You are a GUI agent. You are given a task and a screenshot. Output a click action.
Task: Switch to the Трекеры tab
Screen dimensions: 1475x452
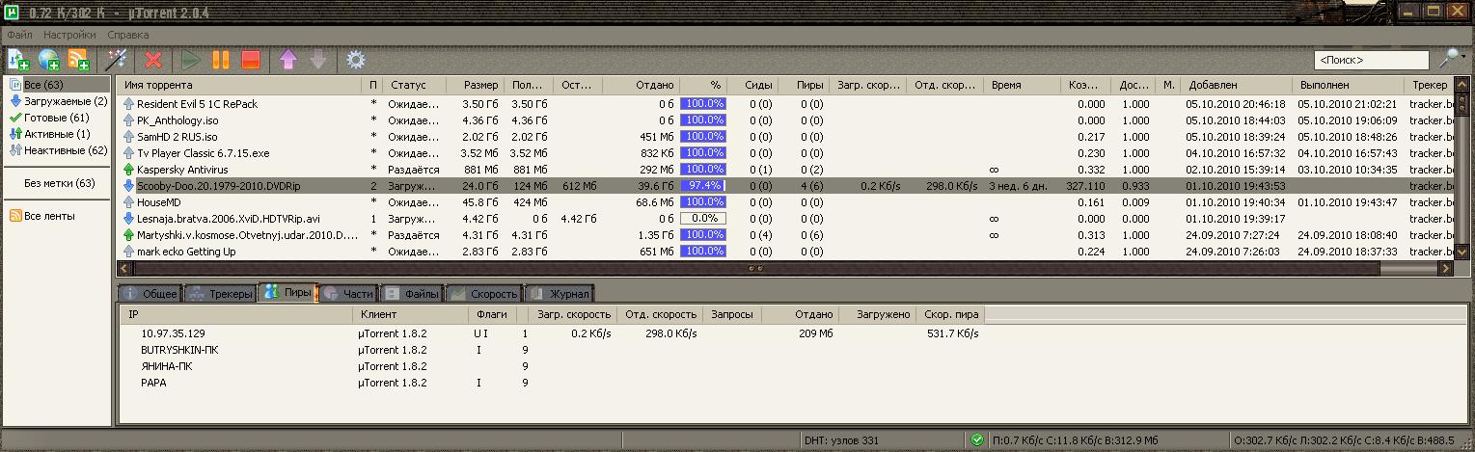[x=220, y=293]
